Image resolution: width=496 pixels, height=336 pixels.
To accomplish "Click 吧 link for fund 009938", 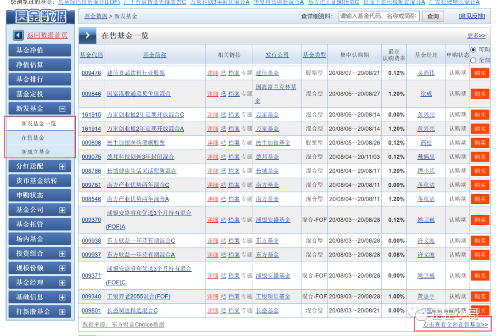I will click(x=223, y=241).
